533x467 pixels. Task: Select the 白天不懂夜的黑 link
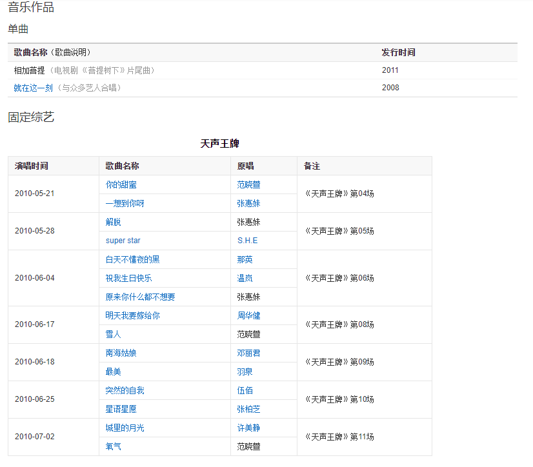point(132,260)
